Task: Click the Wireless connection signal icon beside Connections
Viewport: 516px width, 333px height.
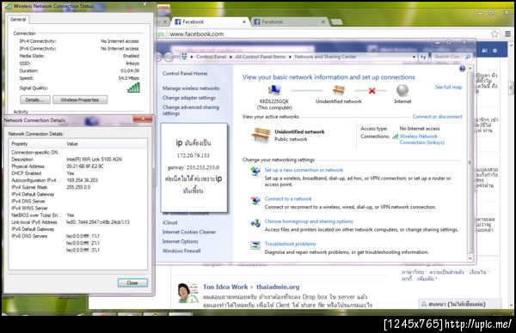Action: (395, 136)
